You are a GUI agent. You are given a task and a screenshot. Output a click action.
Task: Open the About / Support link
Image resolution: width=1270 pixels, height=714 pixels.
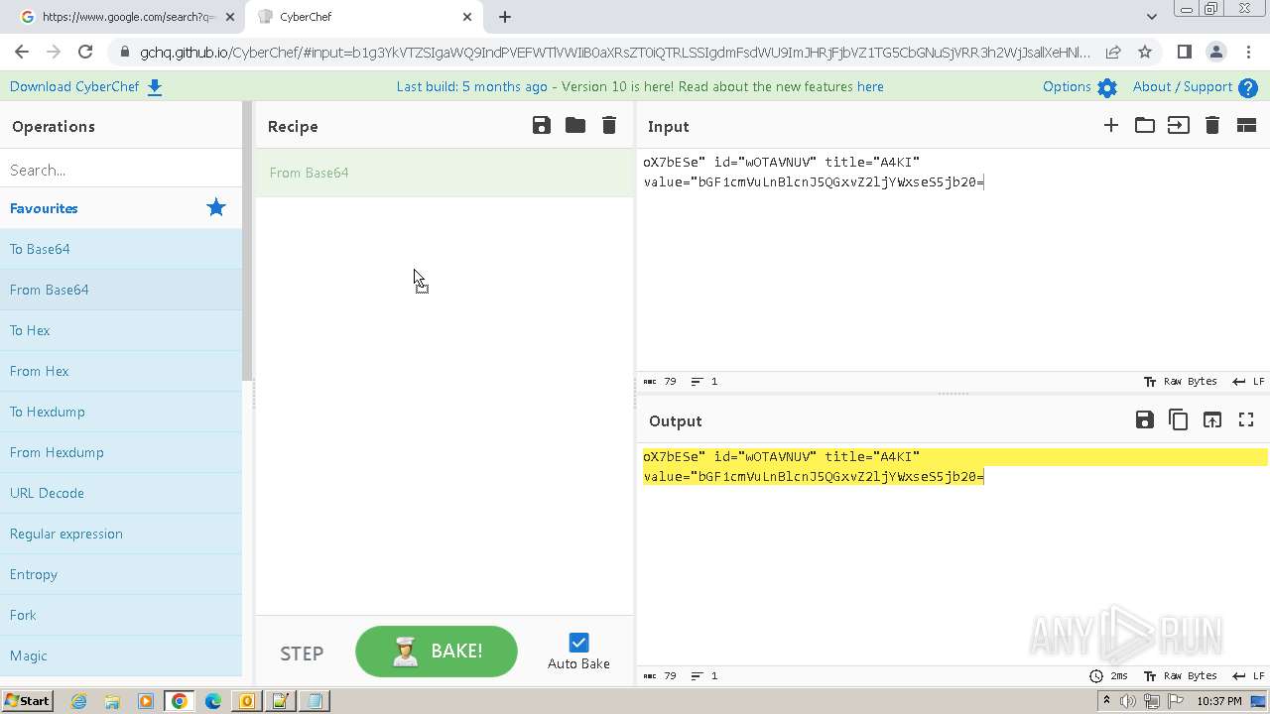1183,87
